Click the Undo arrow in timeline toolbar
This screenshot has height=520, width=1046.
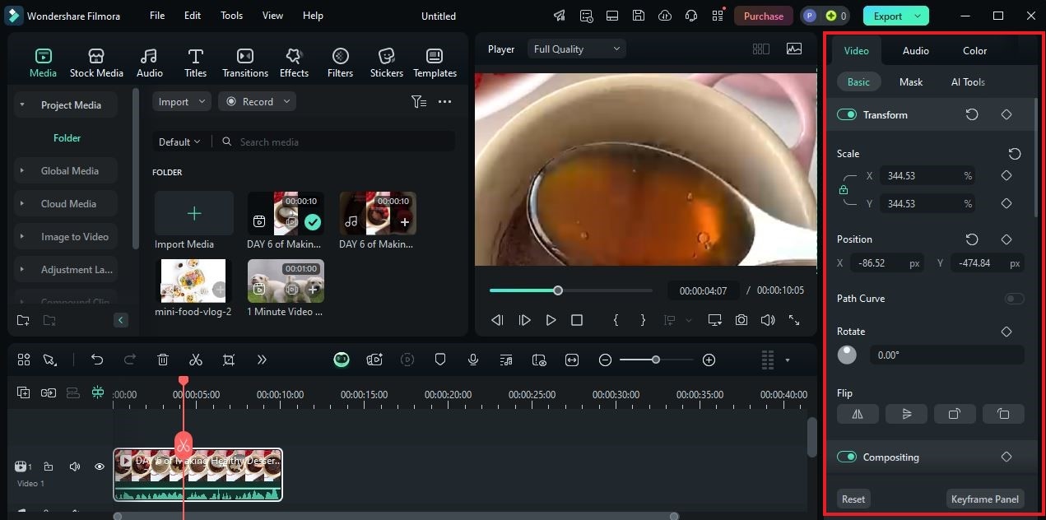(x=97, y=360)
